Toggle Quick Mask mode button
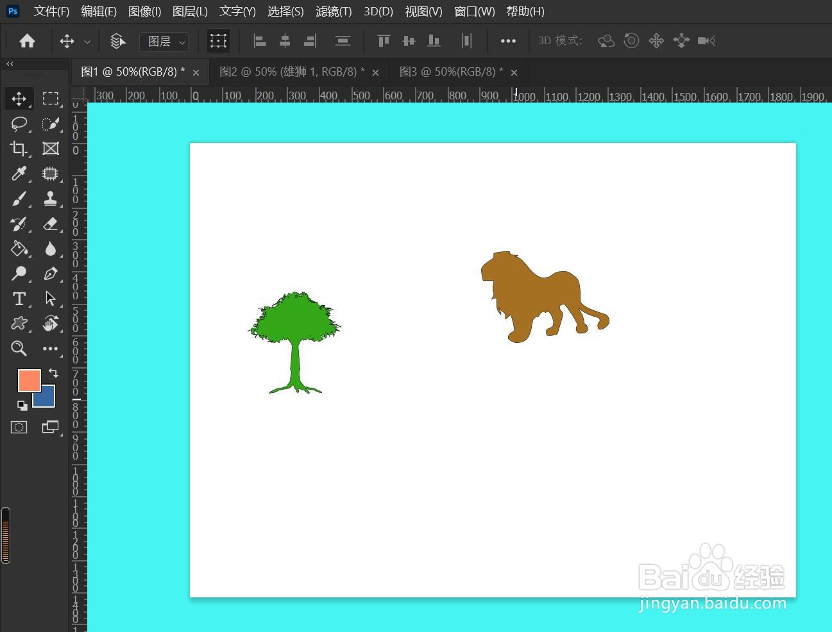This screenshot has width=832, height=632. [x=19, y=427]
